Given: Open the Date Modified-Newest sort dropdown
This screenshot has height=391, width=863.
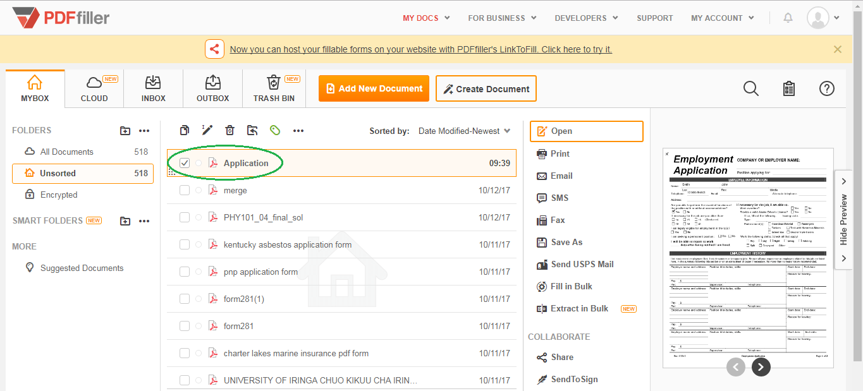Looking at the screenshot, I should pos(464,131).
